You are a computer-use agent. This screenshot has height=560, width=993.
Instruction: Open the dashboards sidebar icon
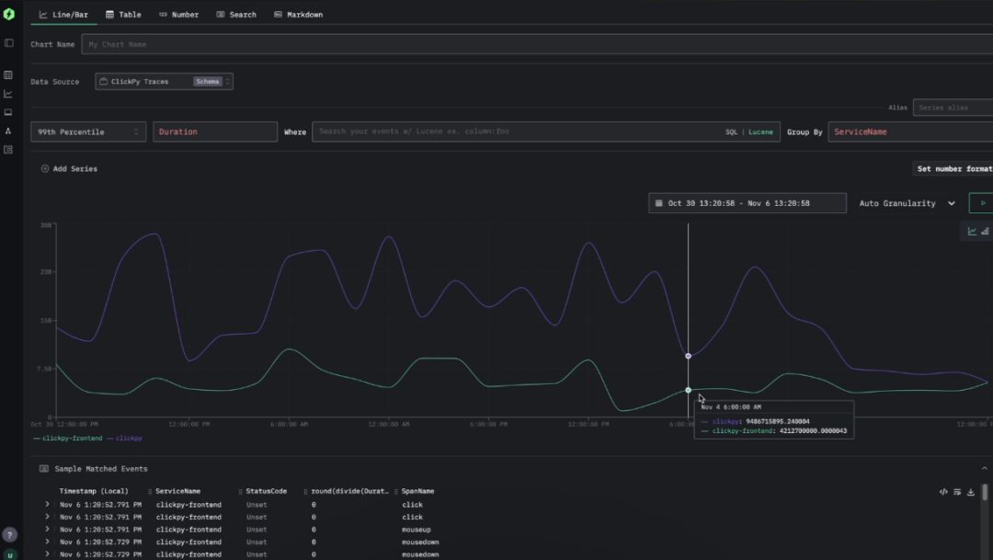8,150
